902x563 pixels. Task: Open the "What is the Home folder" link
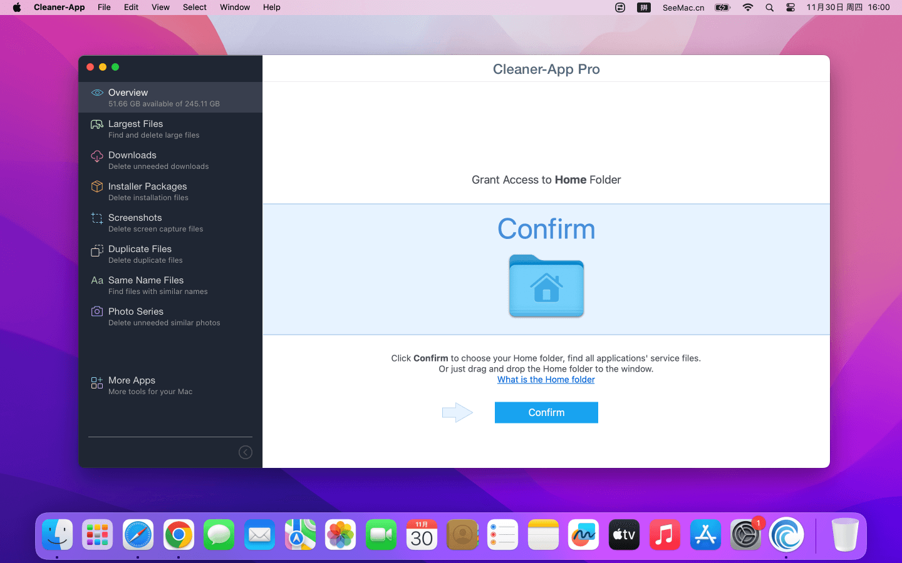click(x=546, y=380)
